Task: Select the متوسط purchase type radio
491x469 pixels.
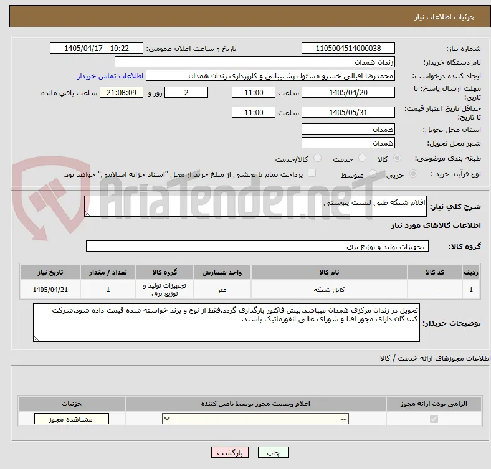Action: click(373, 173)
